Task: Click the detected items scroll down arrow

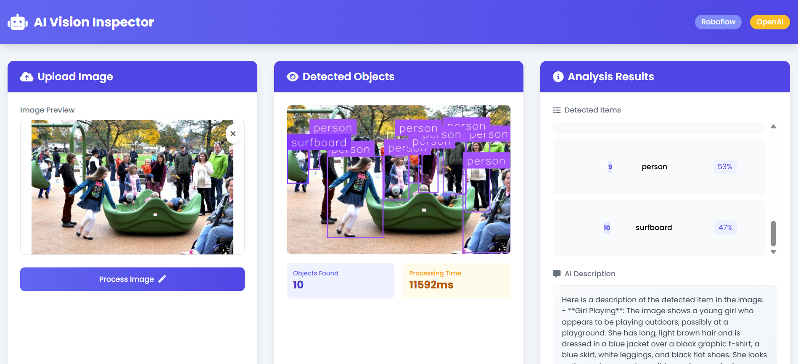Action: (x=773, y=252)
